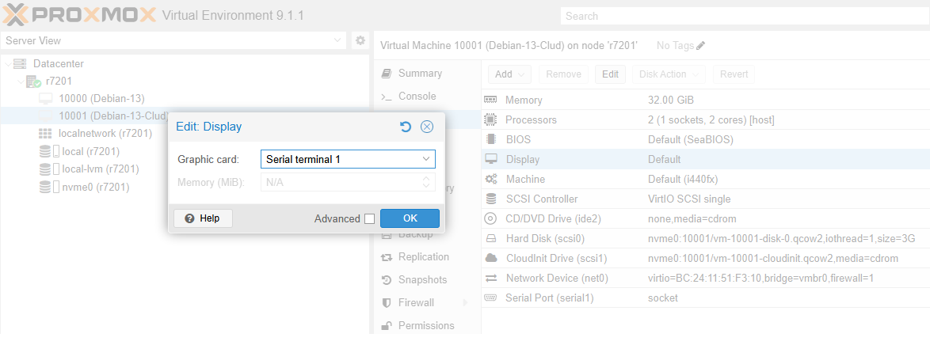Click the OK button
Image resolution: width=930 pixels, height=364 pixels.
click(x=410, y=218)
